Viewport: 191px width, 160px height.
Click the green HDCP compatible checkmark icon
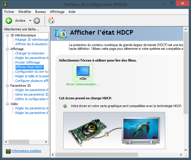65,106
